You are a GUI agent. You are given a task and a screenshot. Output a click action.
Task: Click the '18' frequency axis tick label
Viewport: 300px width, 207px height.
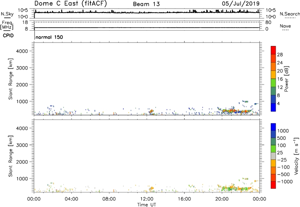tap(25, 22)
